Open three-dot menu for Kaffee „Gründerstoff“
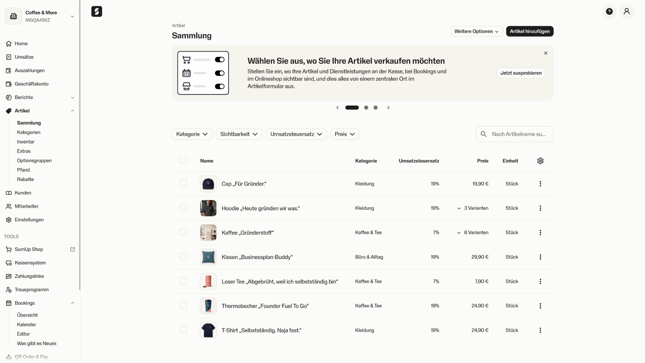645x363 pixels. (540, 233)
